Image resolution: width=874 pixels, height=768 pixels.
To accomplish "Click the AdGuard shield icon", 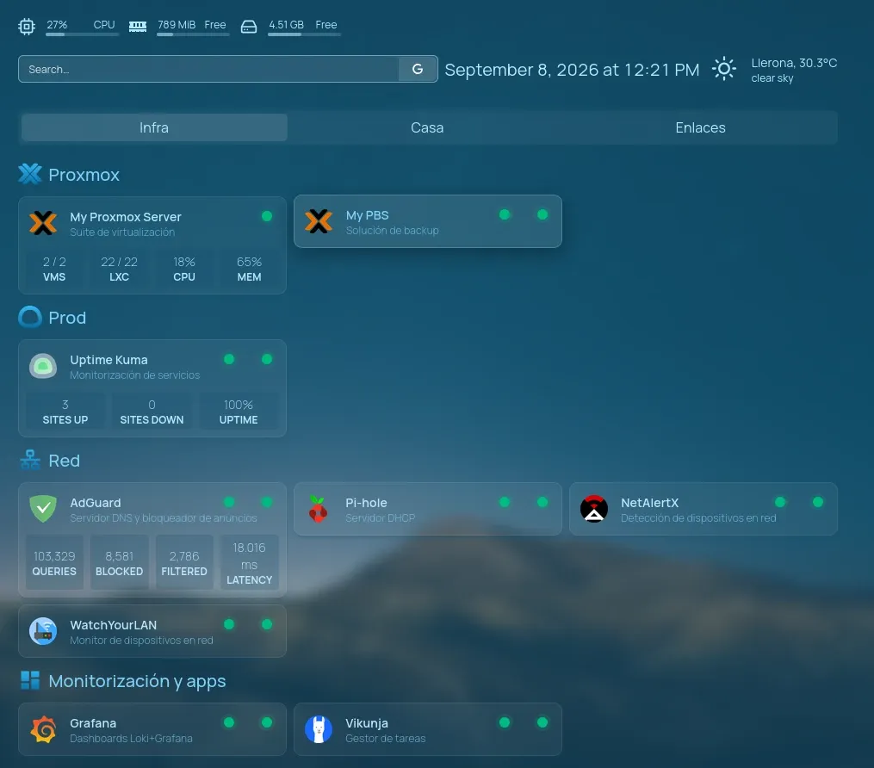I will tap(43, 509).
